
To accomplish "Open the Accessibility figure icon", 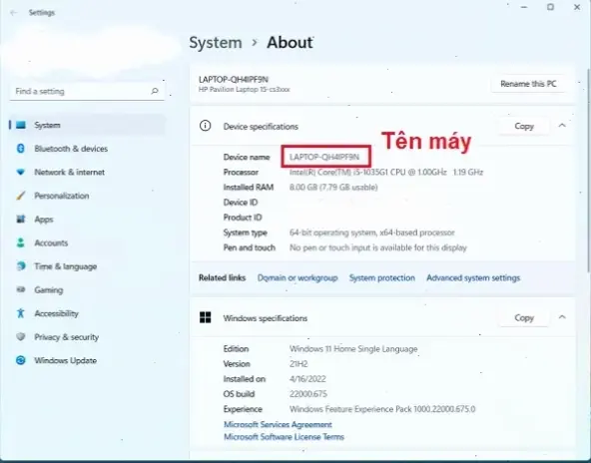I will (21, 313).
